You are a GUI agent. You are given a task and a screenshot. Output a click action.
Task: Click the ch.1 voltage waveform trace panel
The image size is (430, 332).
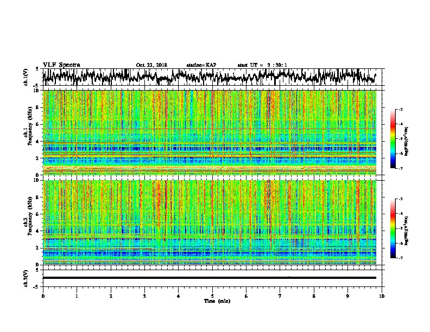pos(213,77)
